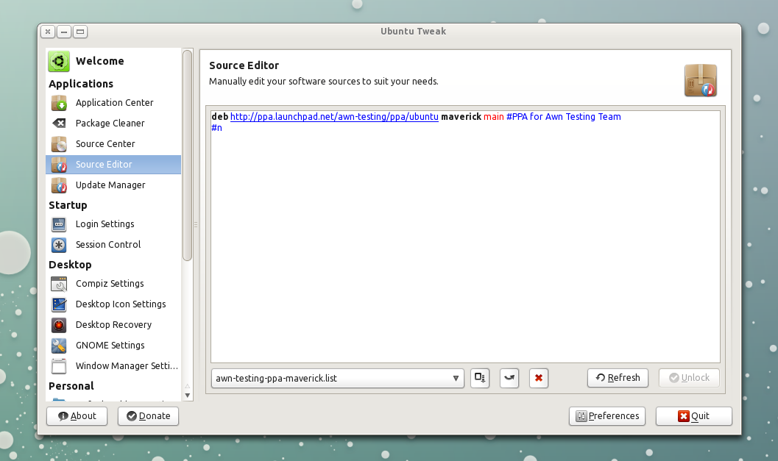Click inside the source text editor area

tap(465, 237)
